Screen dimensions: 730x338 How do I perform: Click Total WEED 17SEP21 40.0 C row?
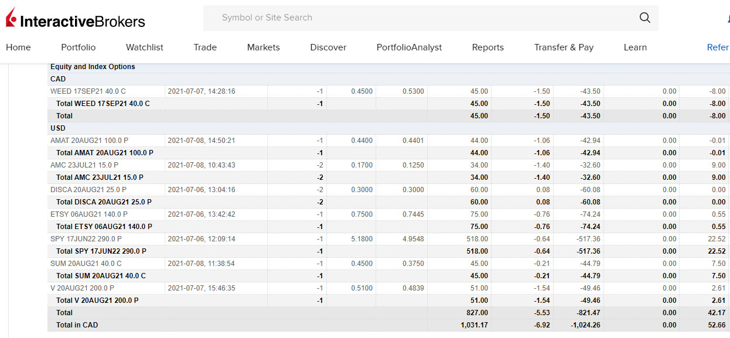pos(388,104)
